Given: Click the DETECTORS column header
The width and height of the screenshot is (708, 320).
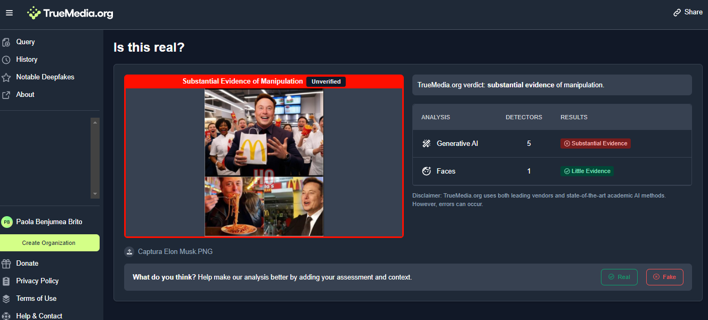Looking at the screenshot, I should [x=524, y=117].
